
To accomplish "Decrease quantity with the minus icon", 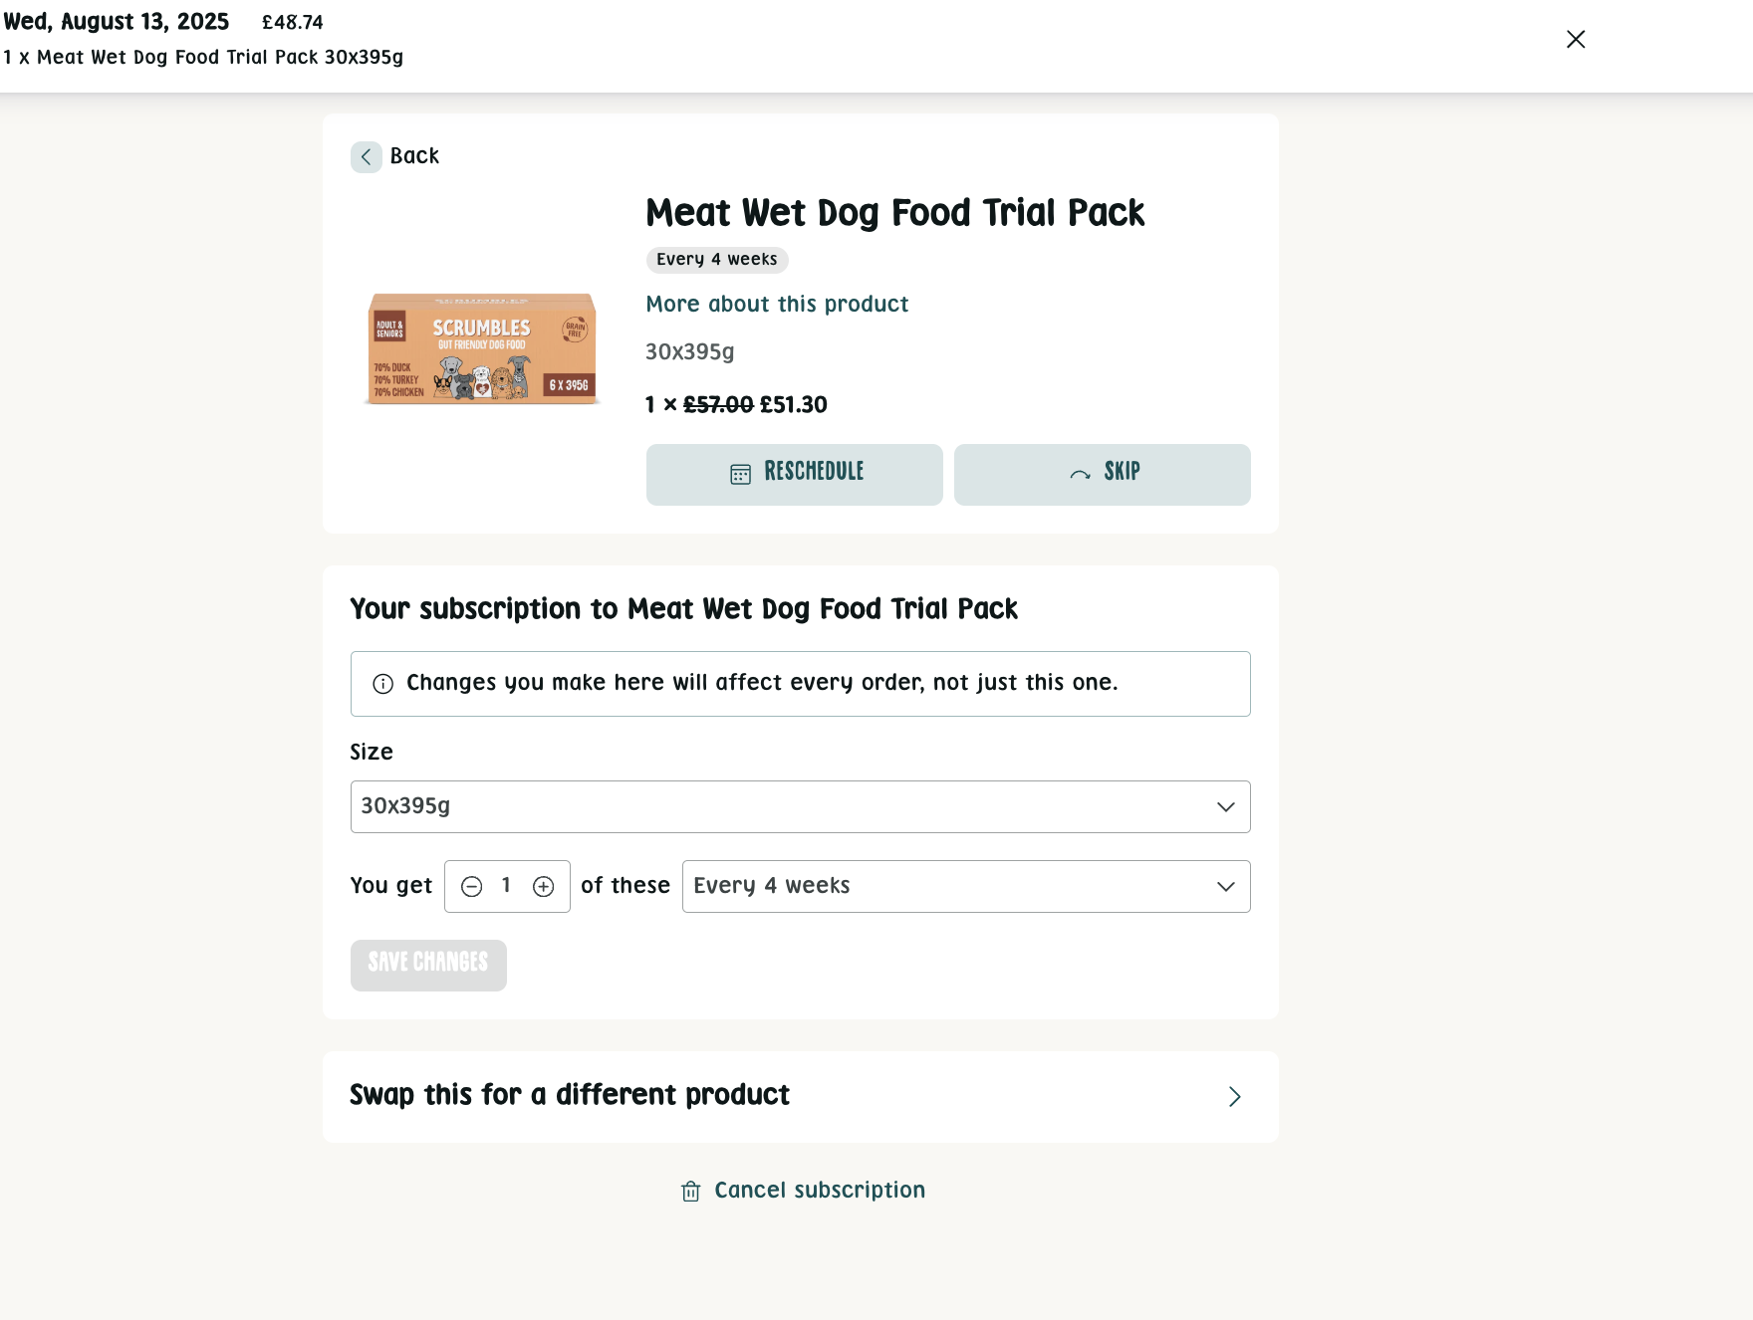I will pyautogui.click(x=472, y=886).
